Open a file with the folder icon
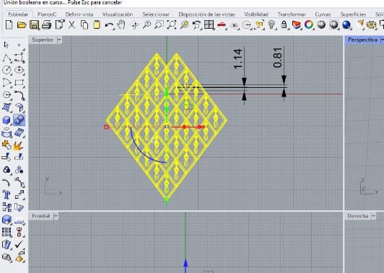Viewport: 384px width, 273px height. click(x=22, y=25)
